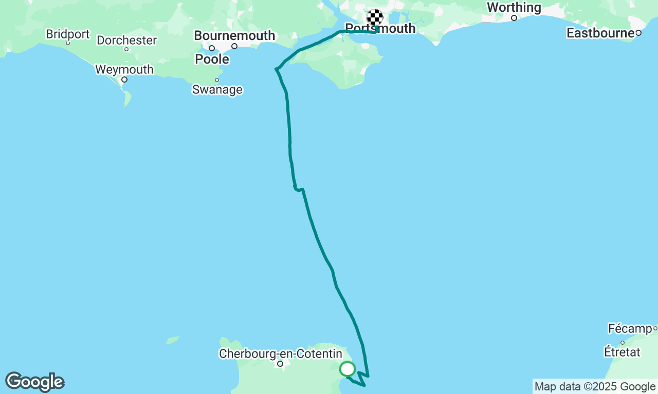Open the Google logo link

coord(34,382)
